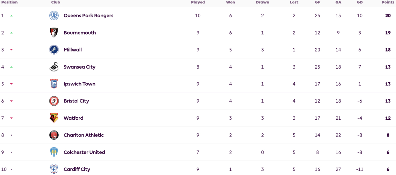Click the Club column header
This screenshot has width=396, height=175.
[x=56, y=2]
